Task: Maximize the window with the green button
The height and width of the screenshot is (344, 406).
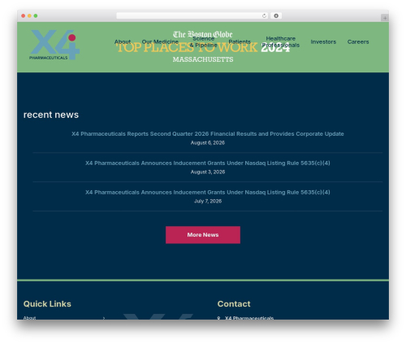Action: (36, 15)
